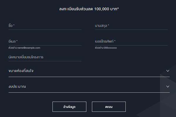The image size is (176, 117).
Task: Click the name@example.com example hint
Action: pos(24,48)
